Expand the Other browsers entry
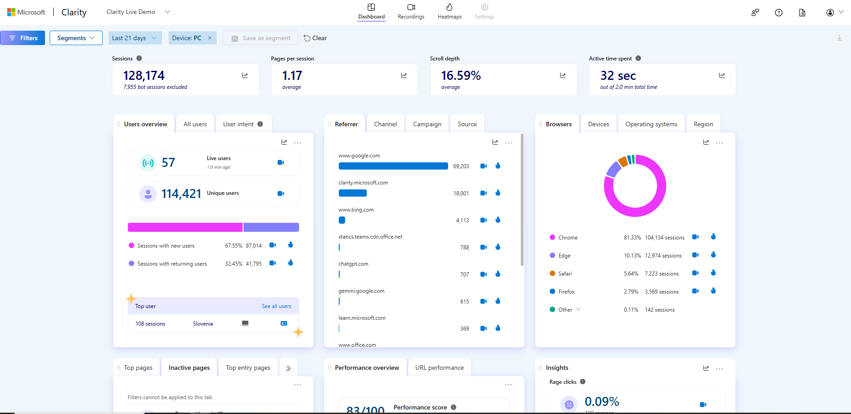 tap(579, 309)
